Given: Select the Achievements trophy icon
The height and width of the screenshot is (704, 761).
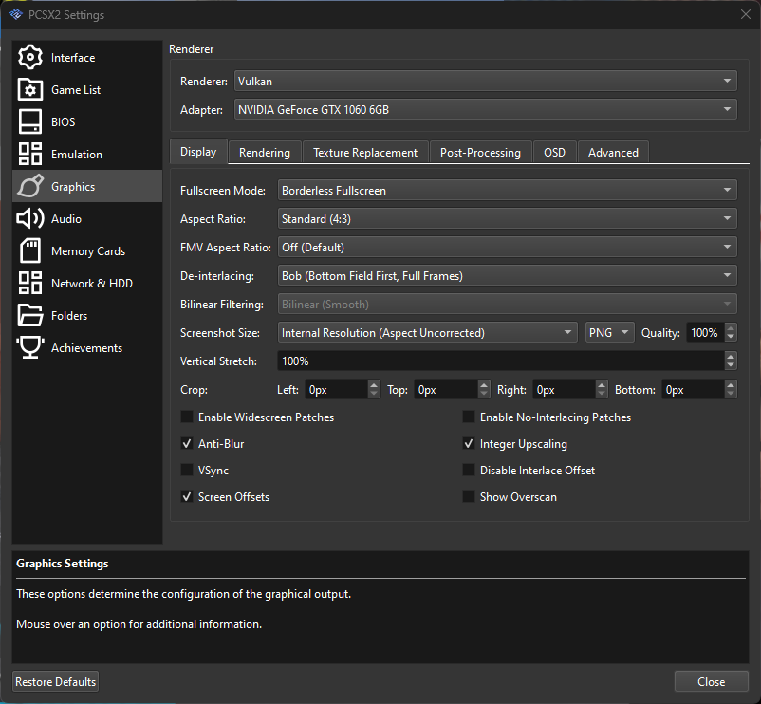Looking at the screenshot, I should (28, 347).
